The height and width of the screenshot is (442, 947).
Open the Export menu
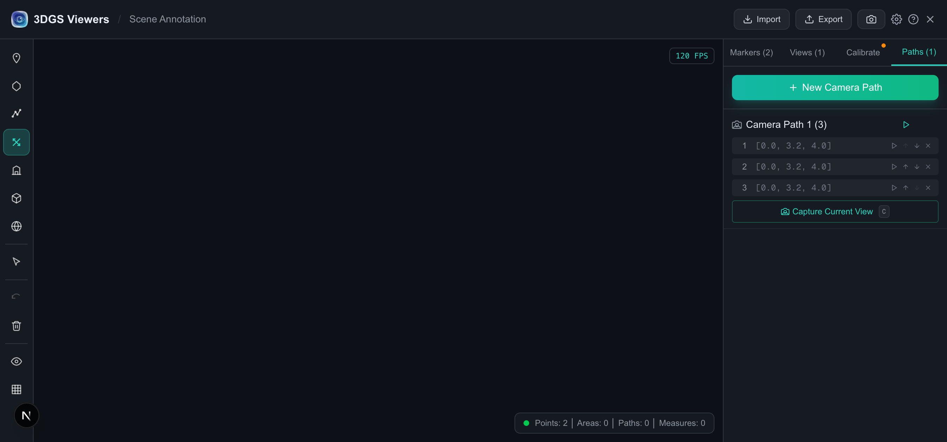pyautogui.click(x=823, y=19)
